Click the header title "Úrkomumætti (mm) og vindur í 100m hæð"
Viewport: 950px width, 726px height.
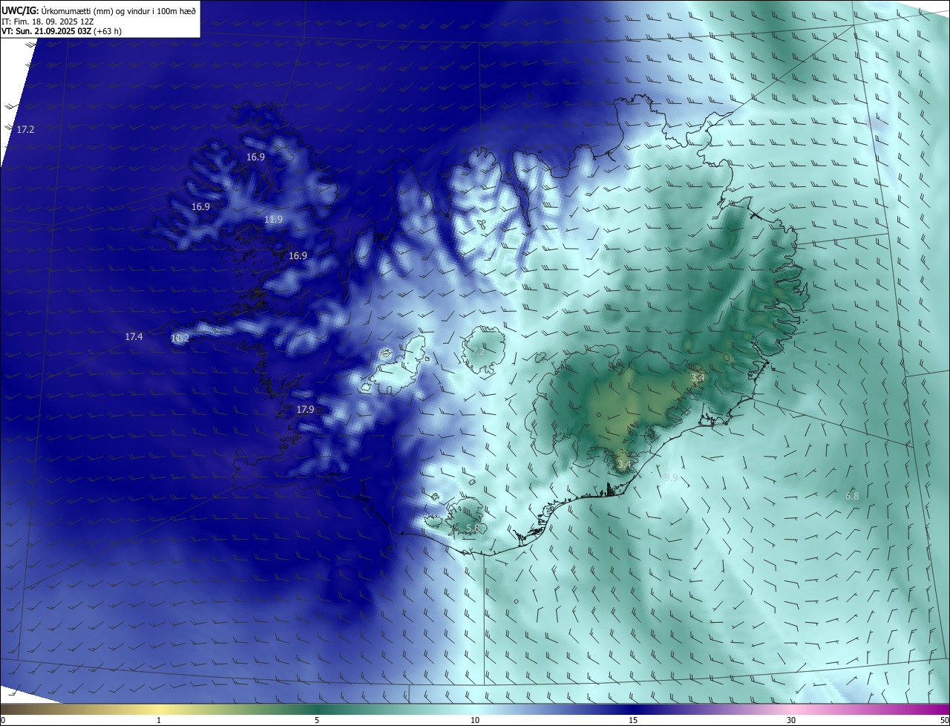tap(119, 10)
